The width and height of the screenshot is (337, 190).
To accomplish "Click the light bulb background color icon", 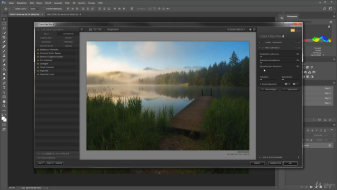I will click(x=250, y=30).
